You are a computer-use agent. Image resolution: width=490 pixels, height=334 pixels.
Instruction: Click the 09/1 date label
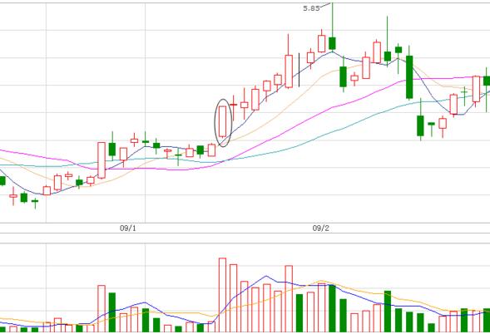click(x=128, y=228)
